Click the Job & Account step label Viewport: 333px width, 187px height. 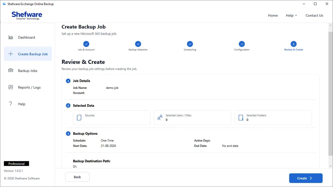point(86,50)
